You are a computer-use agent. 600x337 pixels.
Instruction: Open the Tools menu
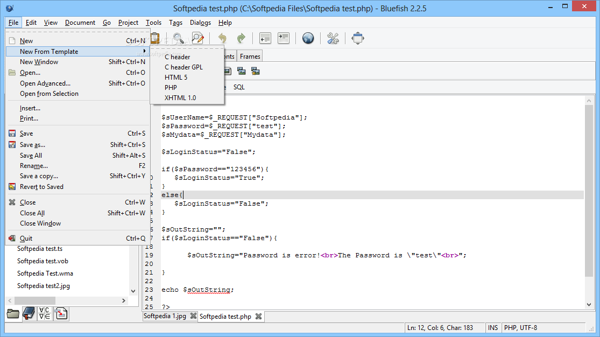click(x=153, y=23)
